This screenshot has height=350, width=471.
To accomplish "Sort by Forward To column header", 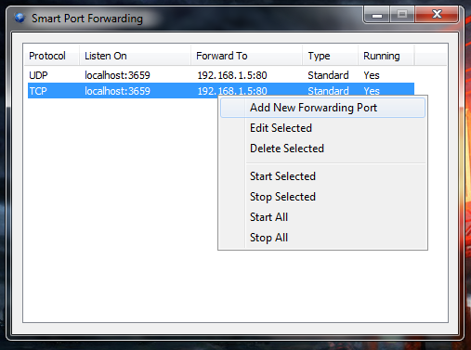I will 246,56.
